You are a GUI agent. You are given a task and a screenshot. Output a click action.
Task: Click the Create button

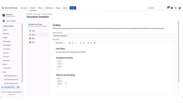[x=73, y=8]
